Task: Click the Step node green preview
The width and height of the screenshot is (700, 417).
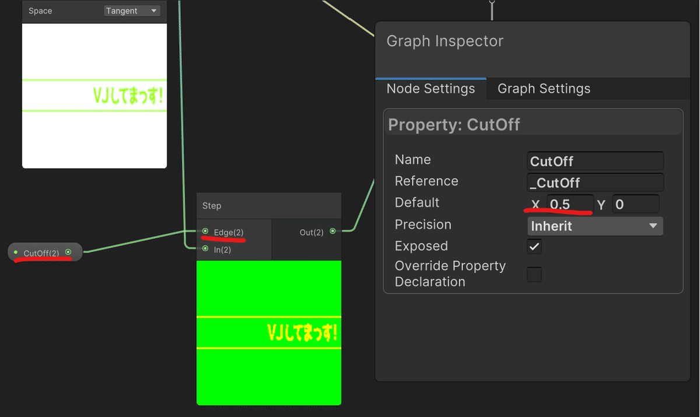Action: click(x=269, y=332)
